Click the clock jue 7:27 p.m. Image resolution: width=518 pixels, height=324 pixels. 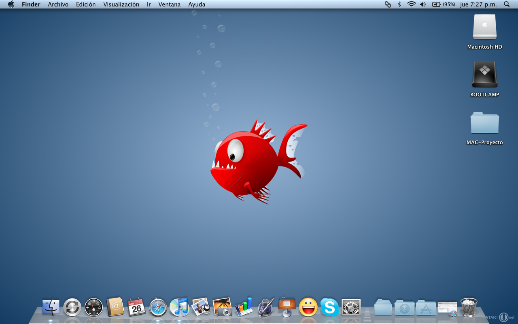coord(478,4)
